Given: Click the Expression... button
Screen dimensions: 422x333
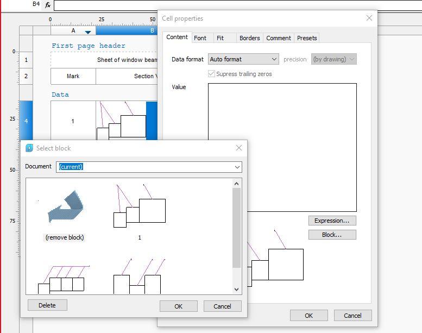Looking at the screenshot, I should 332,221.
